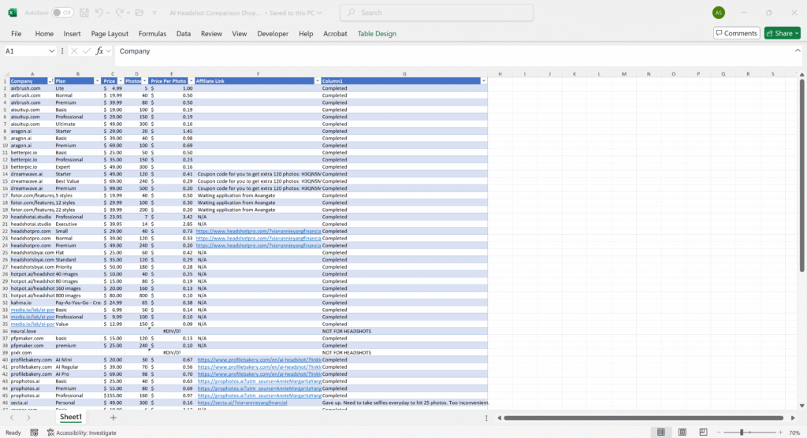This screenshot has width=807, height=438.
Task: Expand the formula bar chevron
Action: [x=798, y=50]
